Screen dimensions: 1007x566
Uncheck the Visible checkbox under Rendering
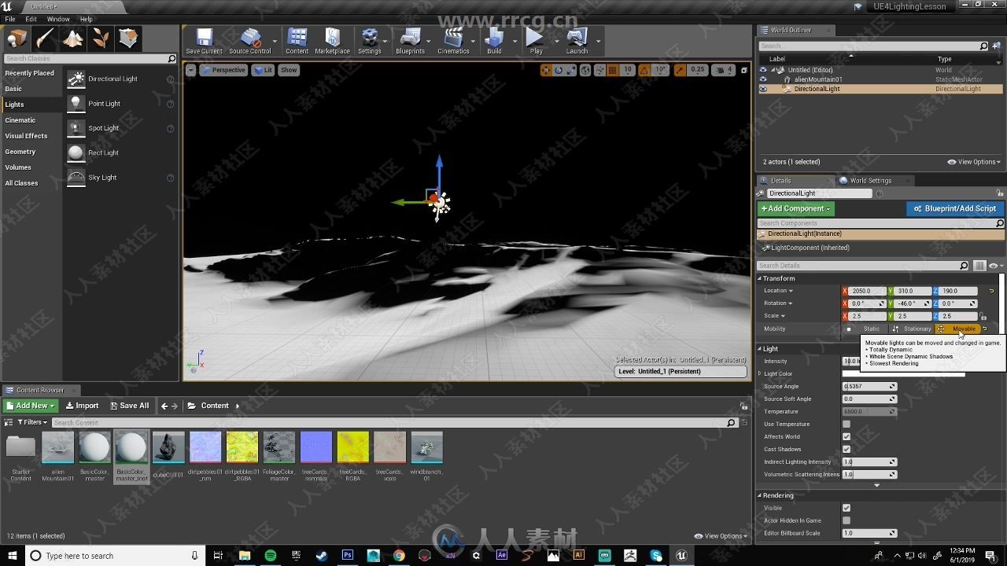(847, 508)
